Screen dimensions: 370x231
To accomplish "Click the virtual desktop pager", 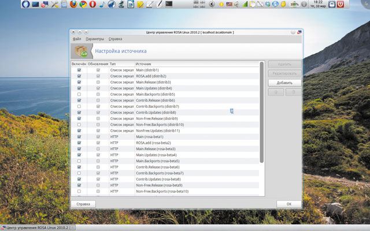I will pyautogui.click(x=199, y=4).
